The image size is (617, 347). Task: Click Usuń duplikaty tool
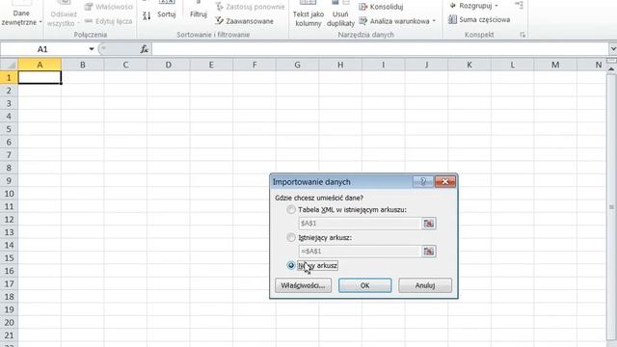[340, 13]
